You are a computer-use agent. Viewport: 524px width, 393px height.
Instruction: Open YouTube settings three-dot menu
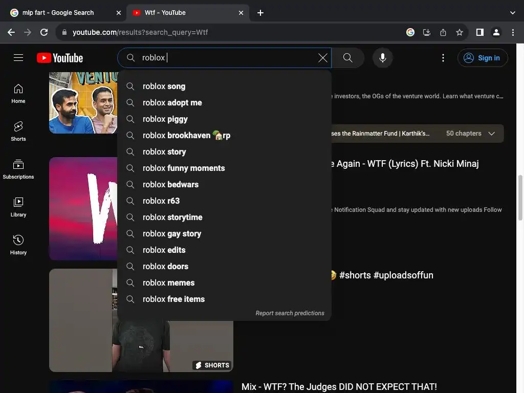443,58
